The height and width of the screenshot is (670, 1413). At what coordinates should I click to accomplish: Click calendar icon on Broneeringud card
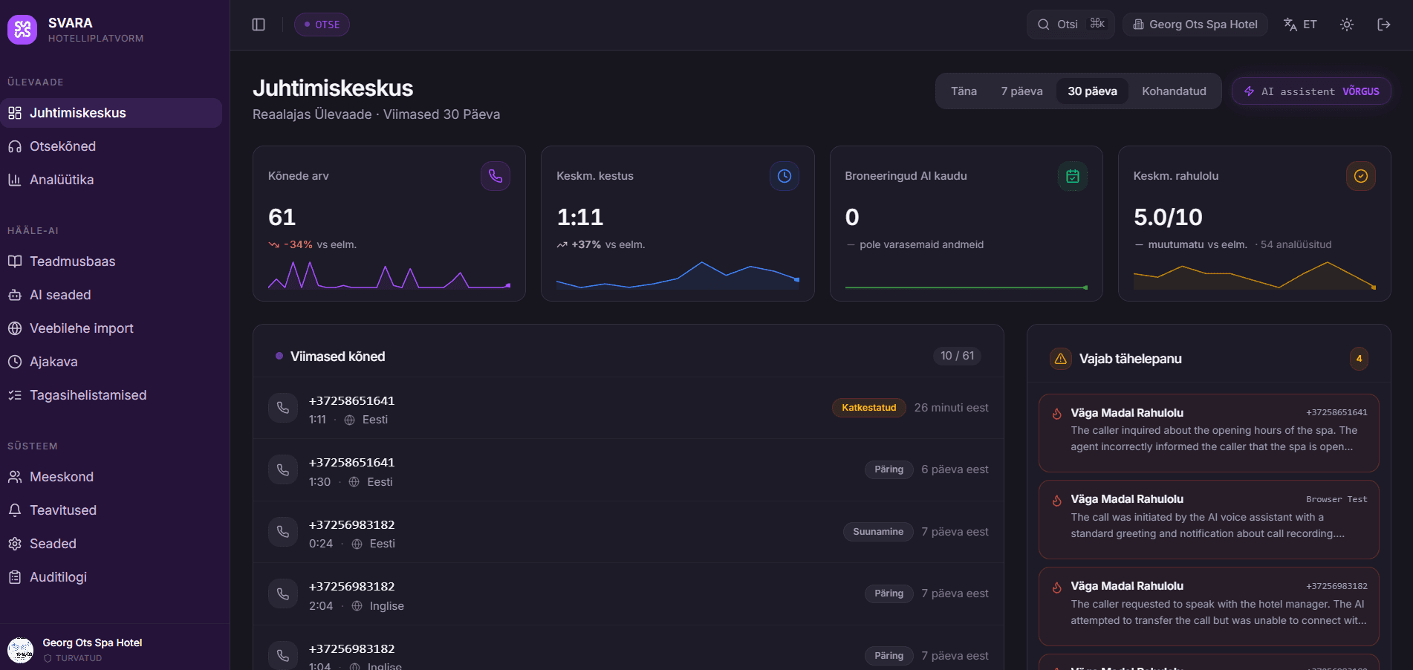[1073, 176]
